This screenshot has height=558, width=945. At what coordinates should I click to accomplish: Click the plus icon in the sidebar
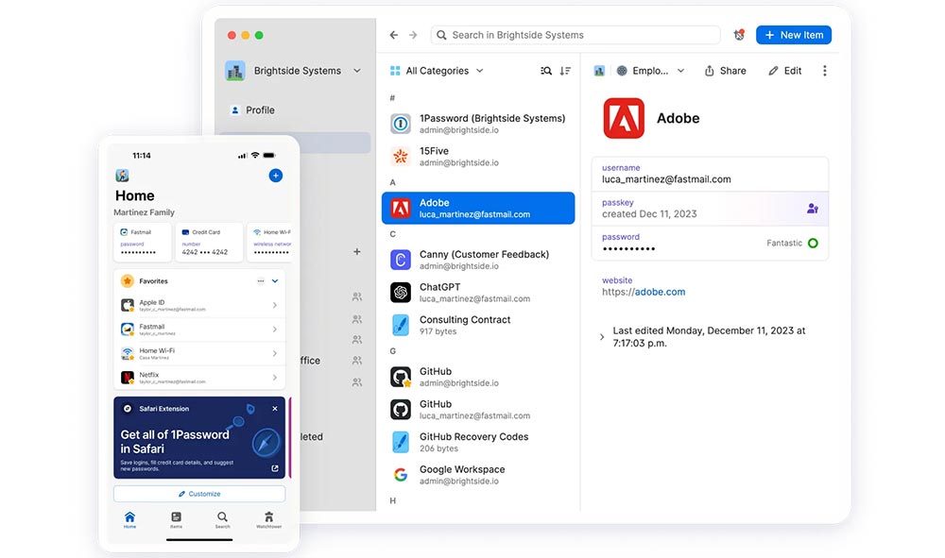(357, 251)
